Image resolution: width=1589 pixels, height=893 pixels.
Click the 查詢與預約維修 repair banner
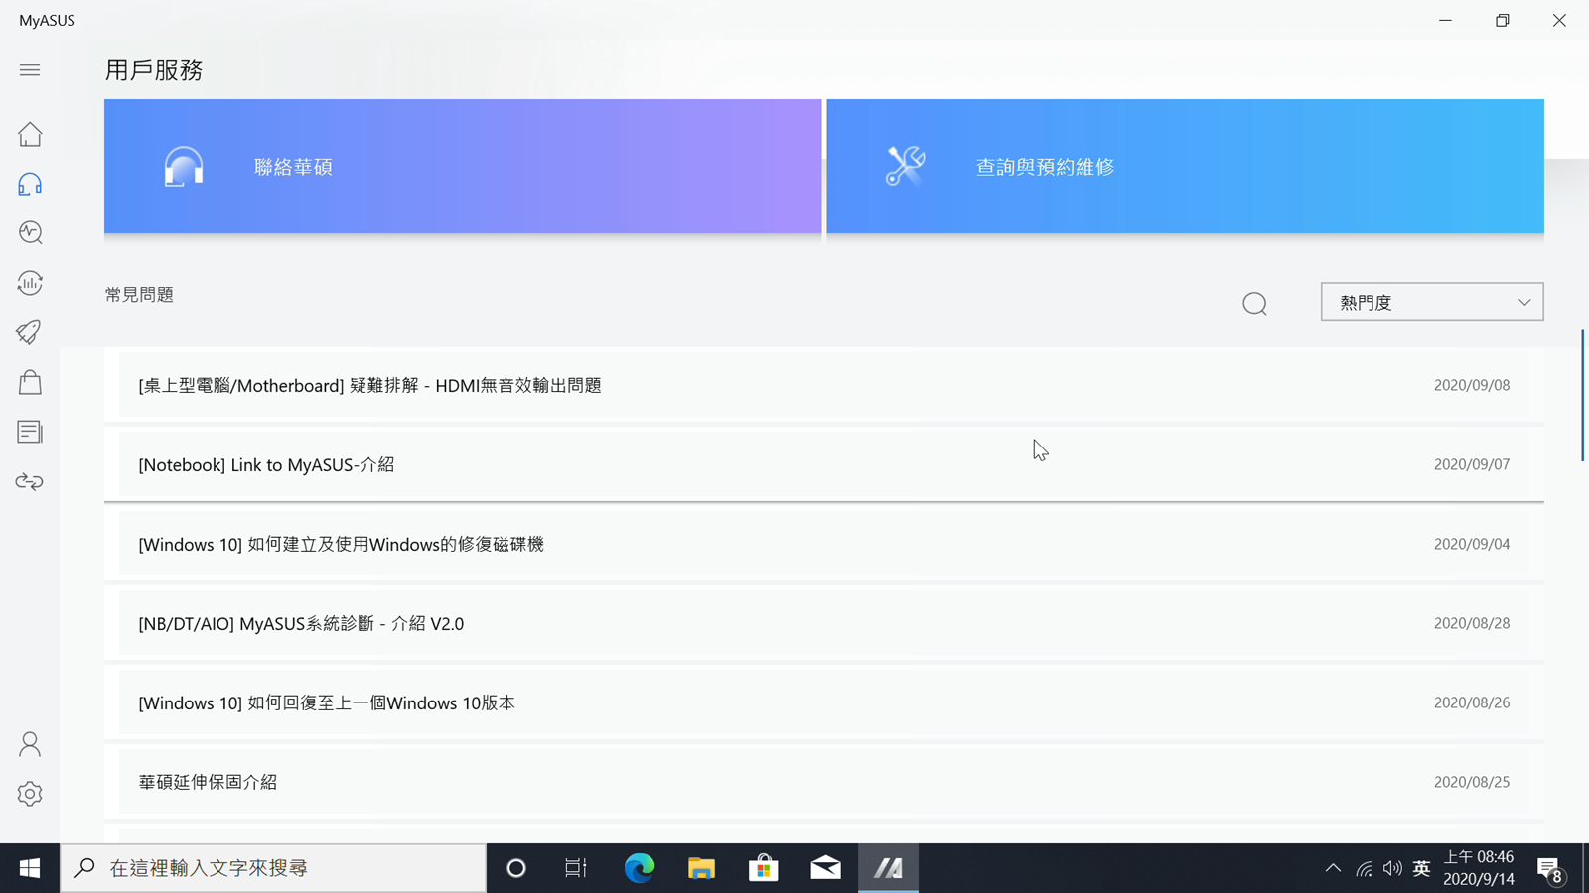click(x=1185, y=167)
